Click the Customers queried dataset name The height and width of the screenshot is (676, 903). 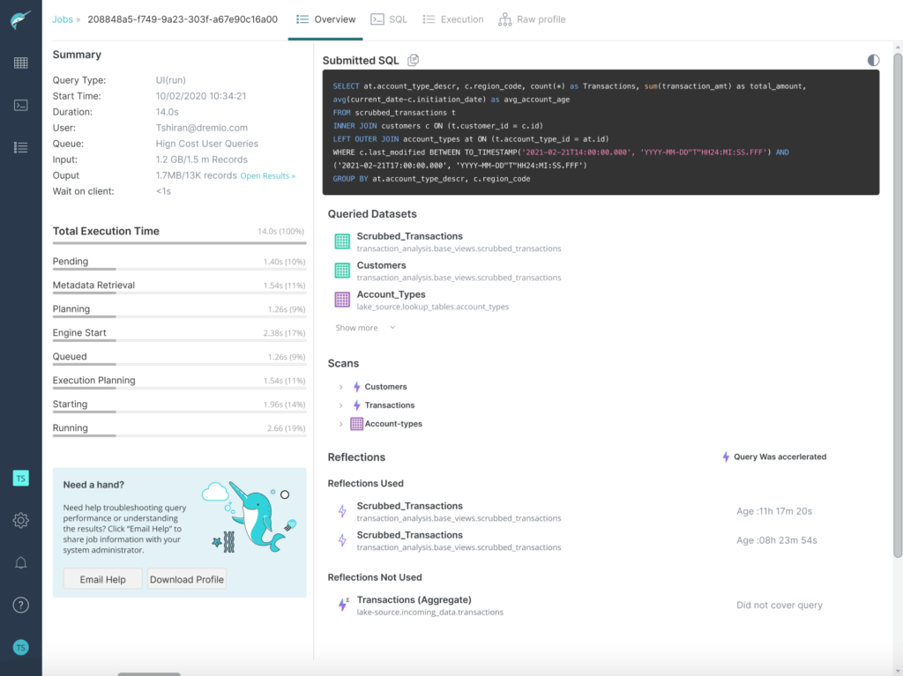pyautogui.click(x=381, y=265)
